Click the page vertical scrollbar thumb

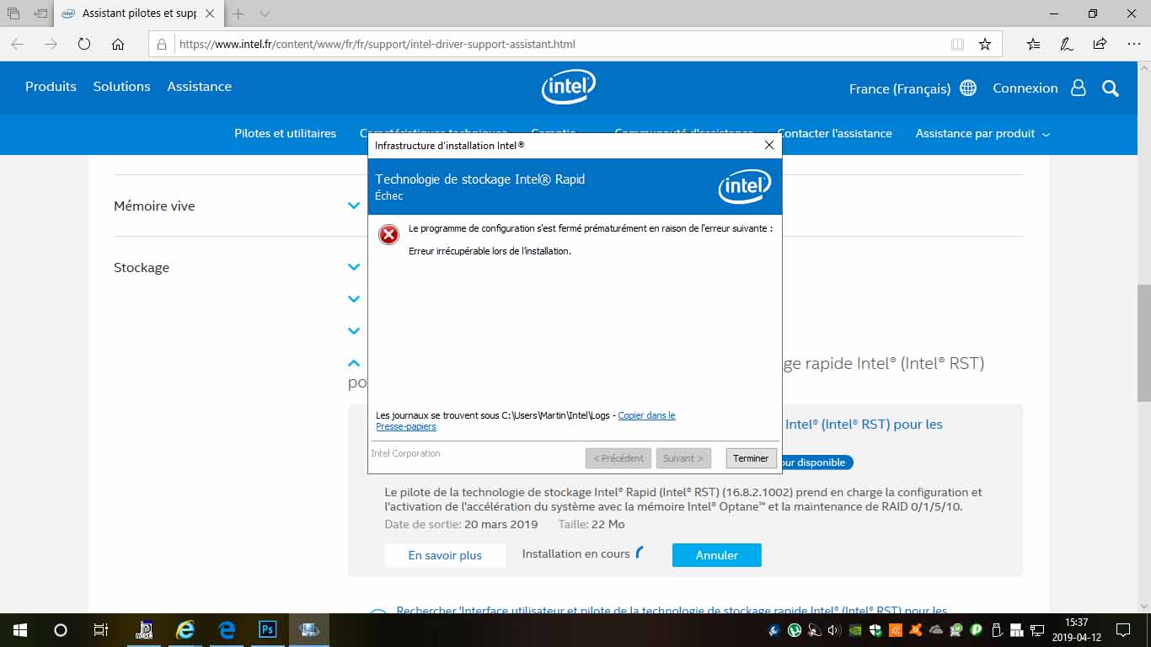tap(1143, 343)
